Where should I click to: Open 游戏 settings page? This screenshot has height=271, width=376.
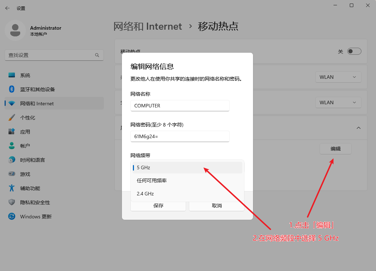click(x=54, y=174)
